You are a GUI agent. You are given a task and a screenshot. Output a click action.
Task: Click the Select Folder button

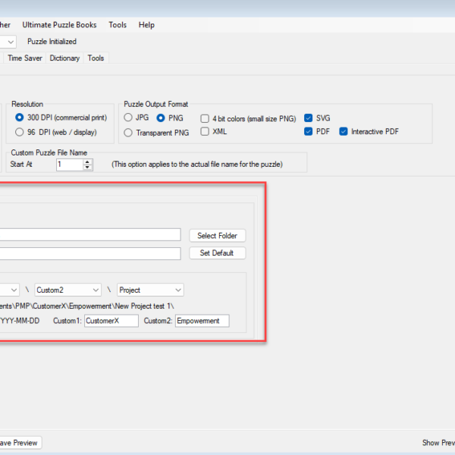tap(217, 236)
